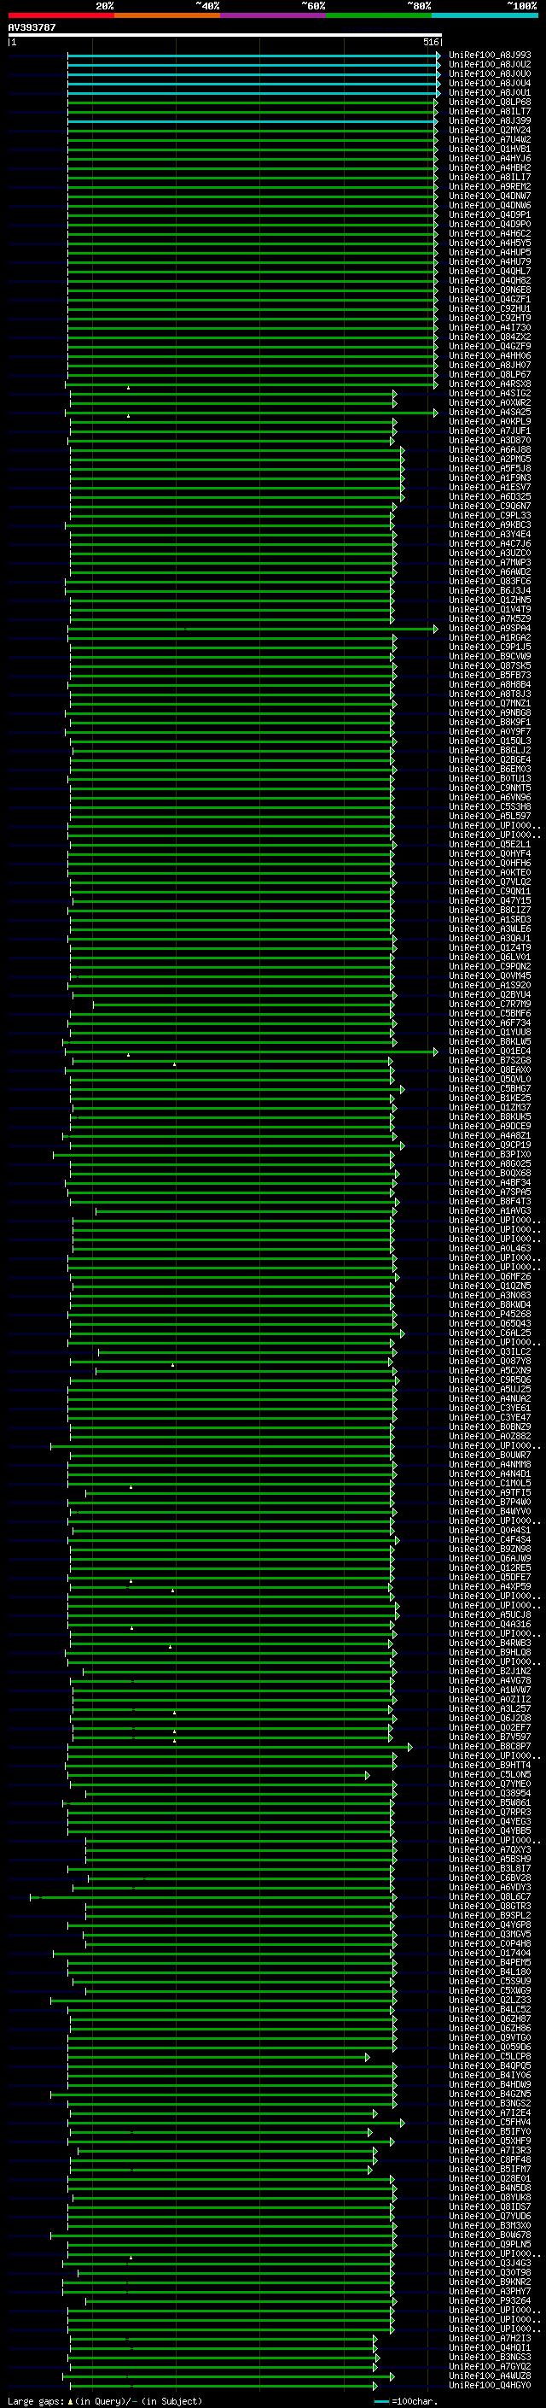The image size is (546, 2408).
Task: Click the cyan ~100% identity legend segment
Action: pyautogui.click(x=485, y=15)
